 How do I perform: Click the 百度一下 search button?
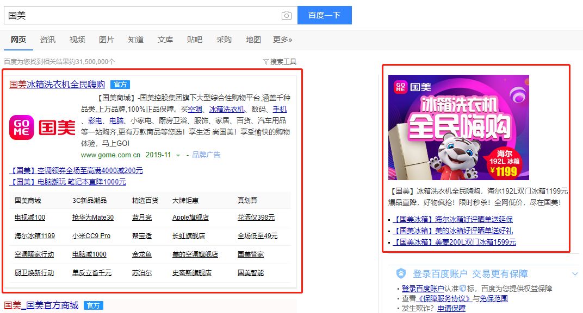pyautogui.click(x=324, y=15)
